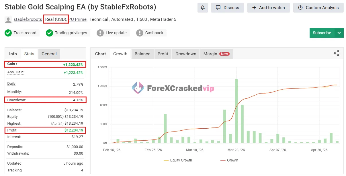Click the Interest value $19.27
Image resolution: width=346 pixels, height=176 pixels.
[77, 137]
